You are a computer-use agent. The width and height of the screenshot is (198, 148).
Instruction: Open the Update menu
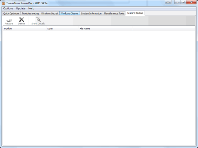pyautogui.click(x=20, y=9)
